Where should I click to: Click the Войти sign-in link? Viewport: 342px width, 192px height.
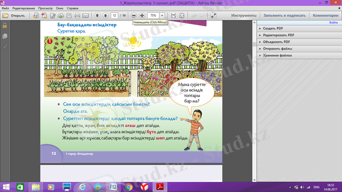point(333,23)
